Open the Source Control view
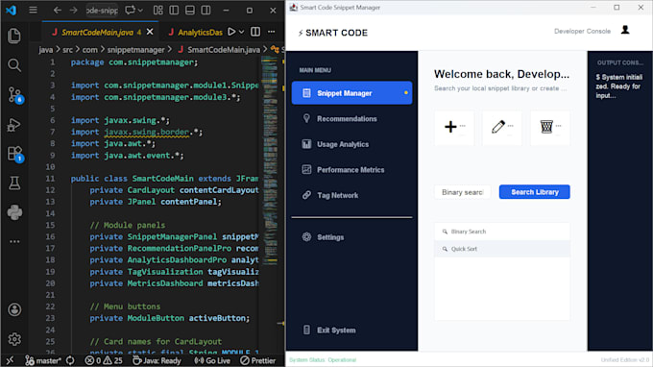653x367 pixels. pyautogui.click(x=15, y=95)
